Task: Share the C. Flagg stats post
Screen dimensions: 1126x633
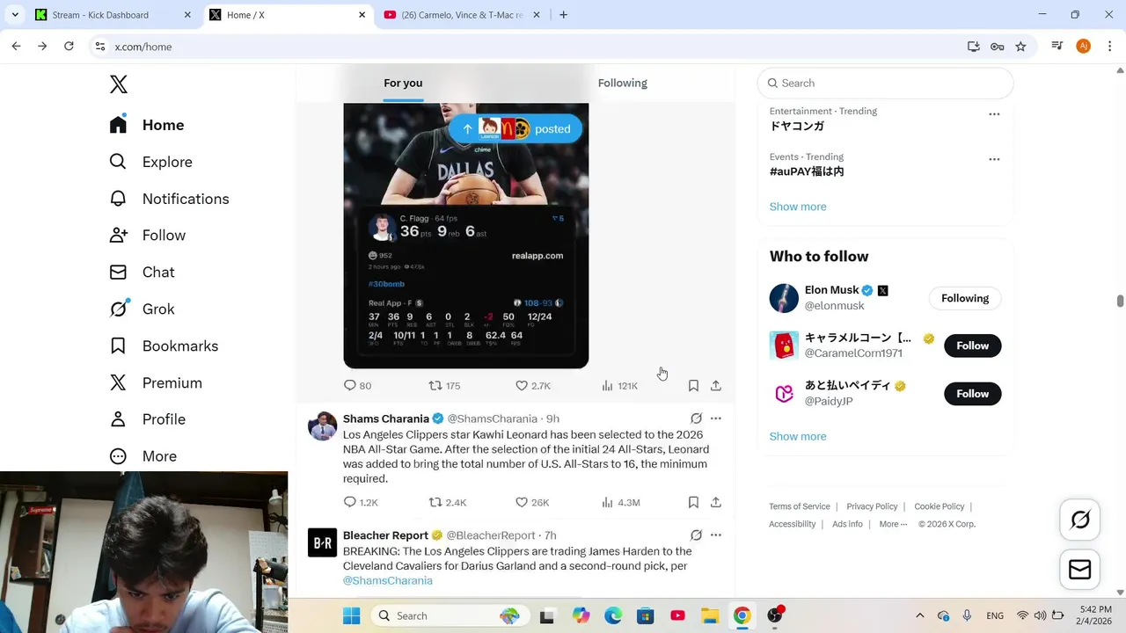Action: (x=716, y=385)
